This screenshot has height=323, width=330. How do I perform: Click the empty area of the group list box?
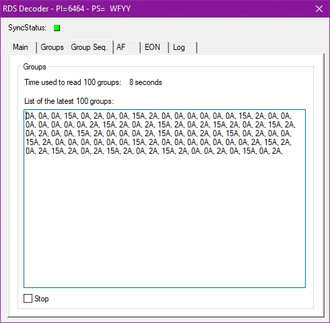pyautogui.click(x=164, y=221)
